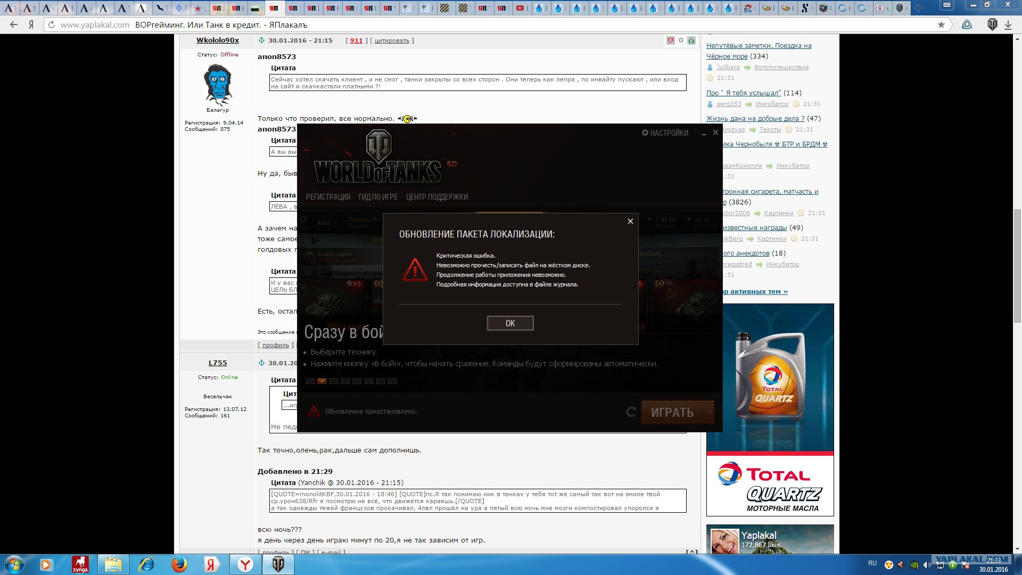Open the Zynga taskbar icon
The width and height of the screenshot is (1022, 575).
point(80,564)
